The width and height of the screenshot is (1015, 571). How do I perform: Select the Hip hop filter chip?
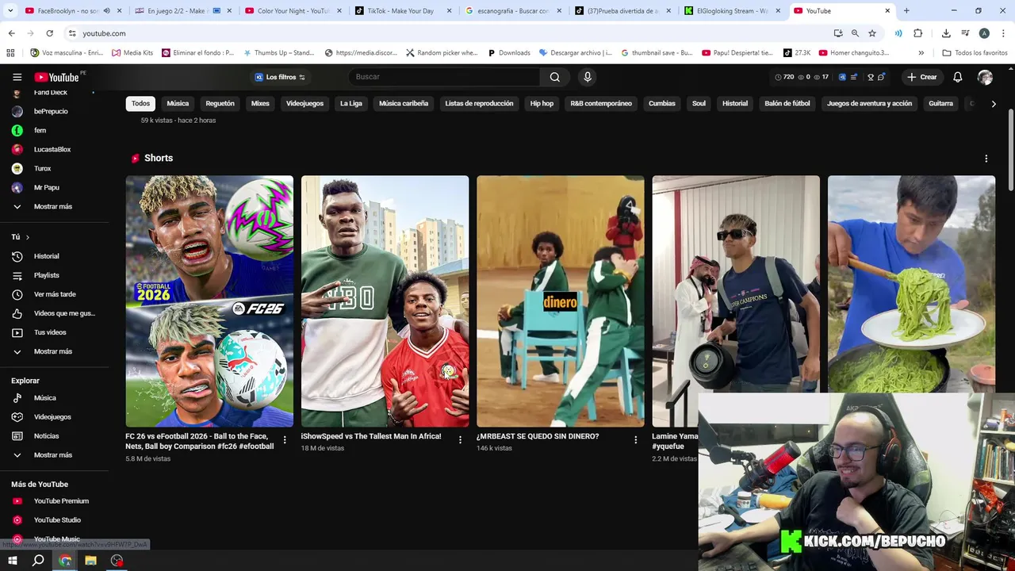tap(542, 104)
